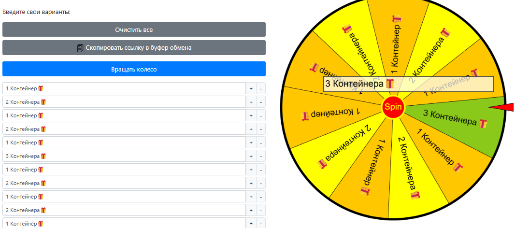The width and height of the screenshot is (515, 228).
Task: Click the clipboard icon on the copy link button
Action: (x=80, y=48)
